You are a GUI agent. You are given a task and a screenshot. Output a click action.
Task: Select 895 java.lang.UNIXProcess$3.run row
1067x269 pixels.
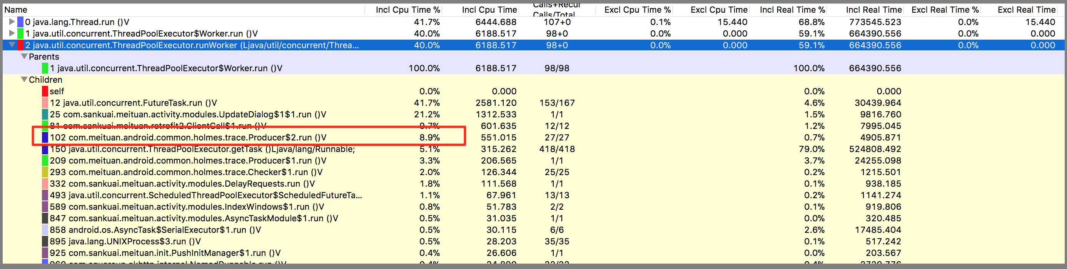coord(533,241)
